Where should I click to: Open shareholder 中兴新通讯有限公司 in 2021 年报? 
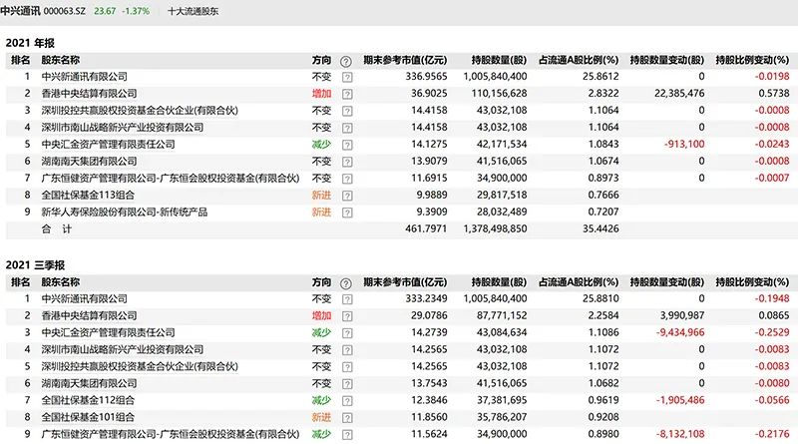tap(85, 77)
